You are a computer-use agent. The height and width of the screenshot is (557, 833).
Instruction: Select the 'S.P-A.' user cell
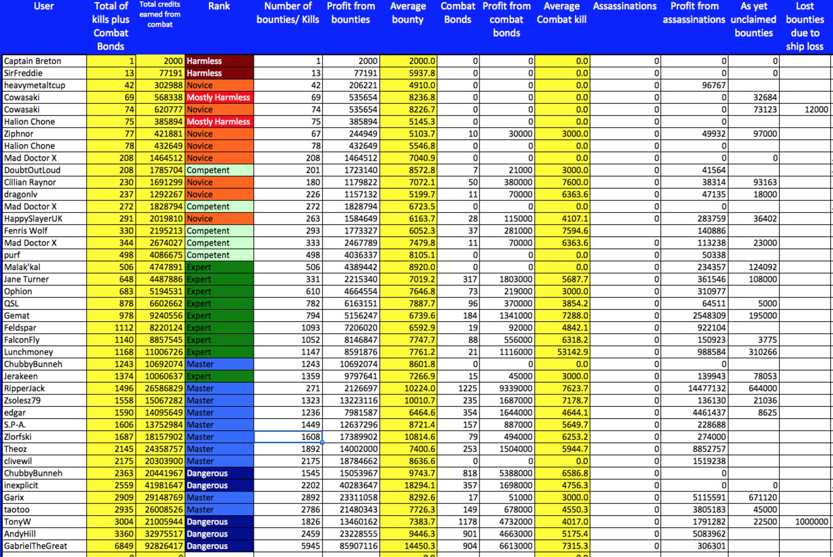click(x=44, y=424)
